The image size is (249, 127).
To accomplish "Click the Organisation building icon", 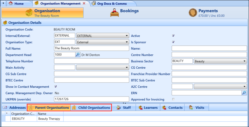I will pyautogui.click(x=29, y=12).
